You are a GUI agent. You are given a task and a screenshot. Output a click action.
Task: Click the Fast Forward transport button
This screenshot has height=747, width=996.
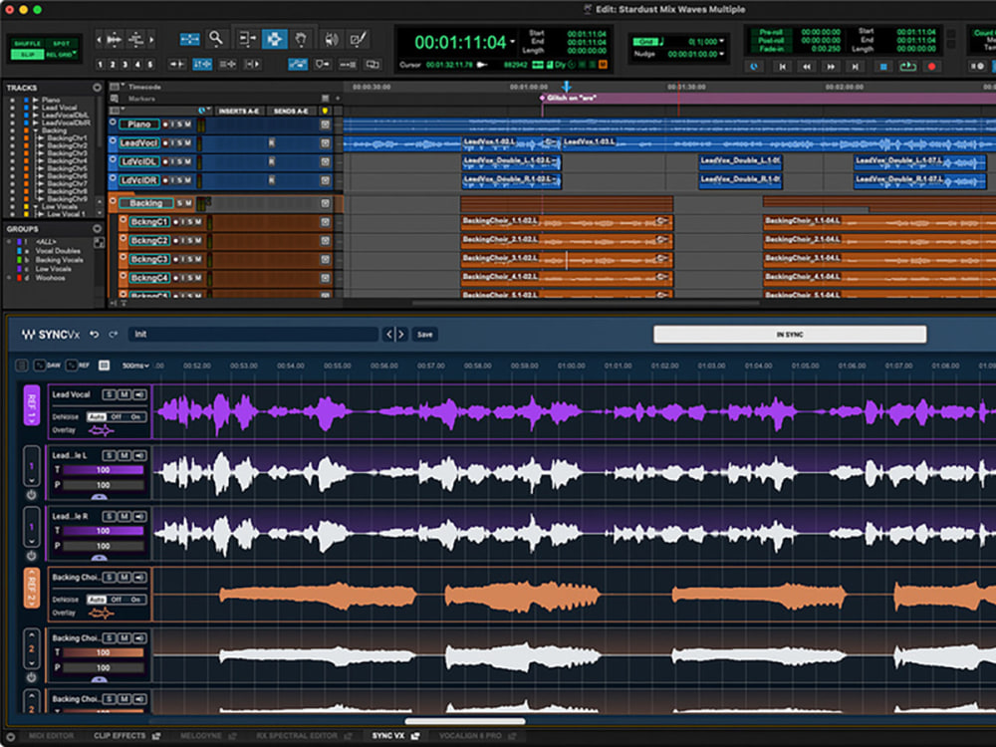point(831,66)
